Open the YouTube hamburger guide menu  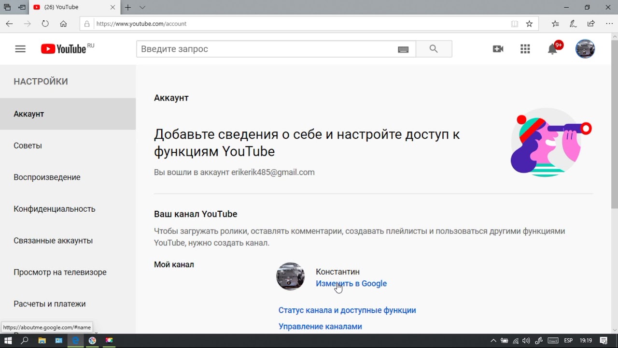tap(20, 49)
